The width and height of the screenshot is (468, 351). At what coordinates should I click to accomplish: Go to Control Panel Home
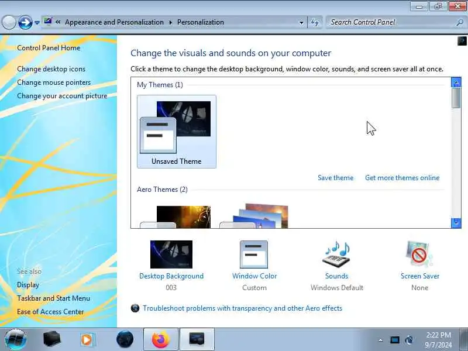(49, 48)
